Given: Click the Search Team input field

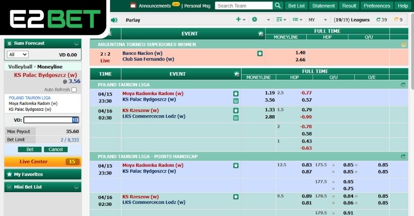Looking at the screenshot, I should click(x=244, y=6).
